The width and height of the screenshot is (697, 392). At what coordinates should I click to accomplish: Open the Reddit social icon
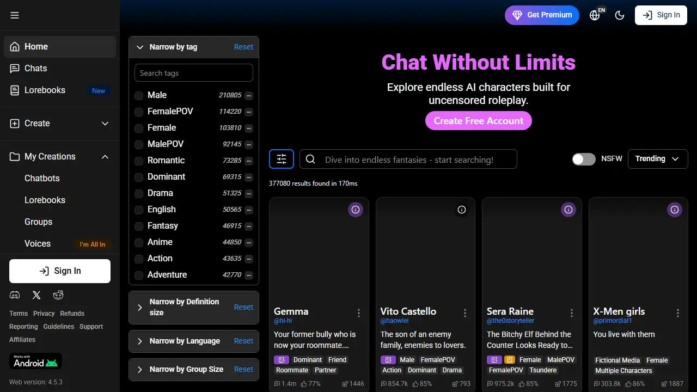pyautogui.click(x=58, y=295)
